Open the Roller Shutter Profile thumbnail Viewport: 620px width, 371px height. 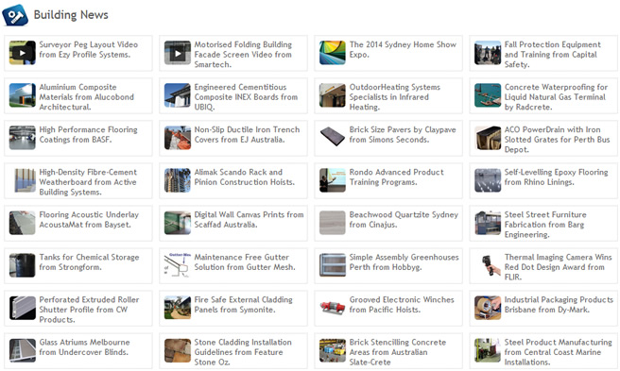tap(23, 308)
